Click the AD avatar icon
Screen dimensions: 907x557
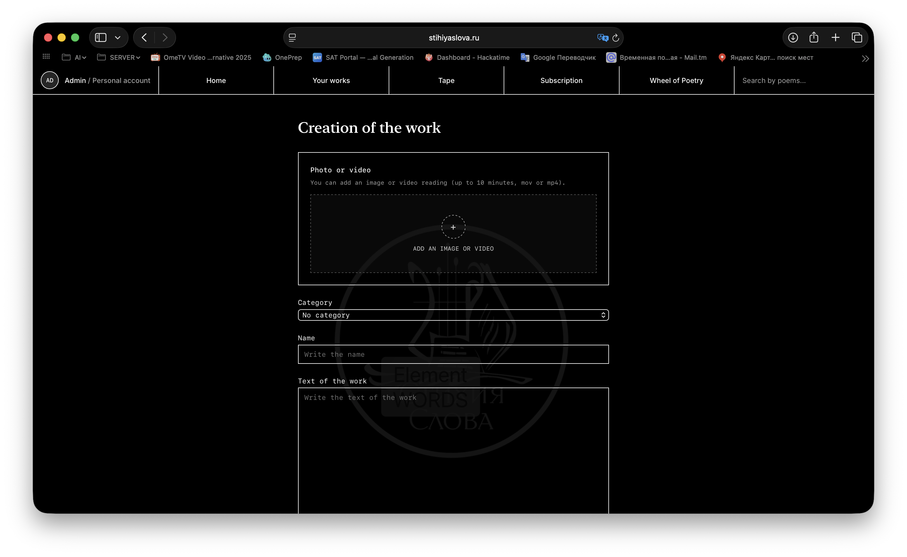point(50,80)
